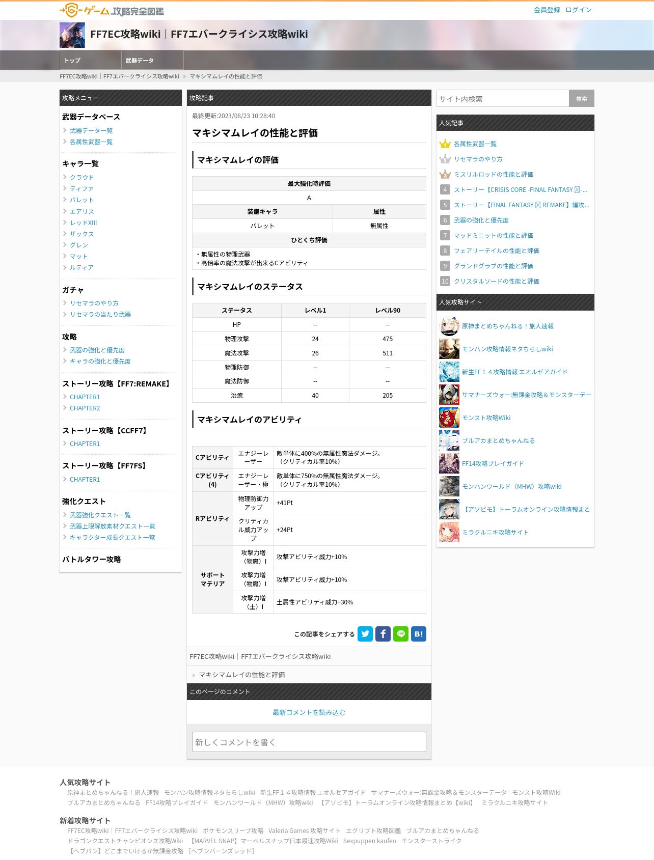Open the トップ navigation tab

(91, 60)
